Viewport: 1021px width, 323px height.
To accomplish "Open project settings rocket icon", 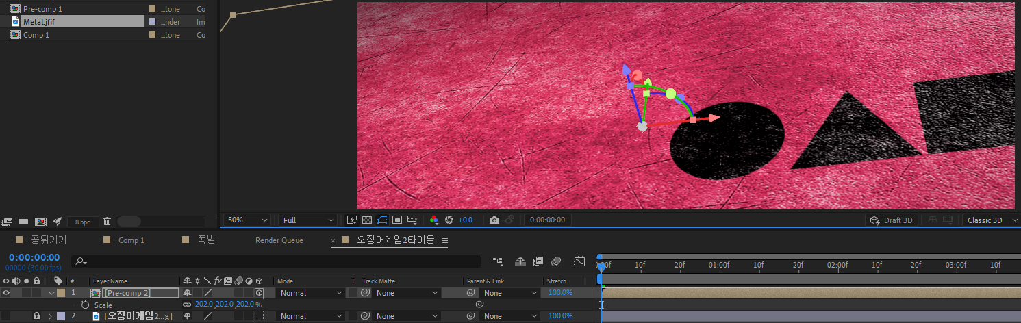I will pos(58,221).
